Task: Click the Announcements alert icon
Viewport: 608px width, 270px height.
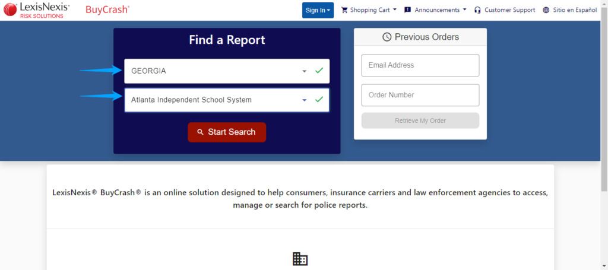Action: [407, 10]
